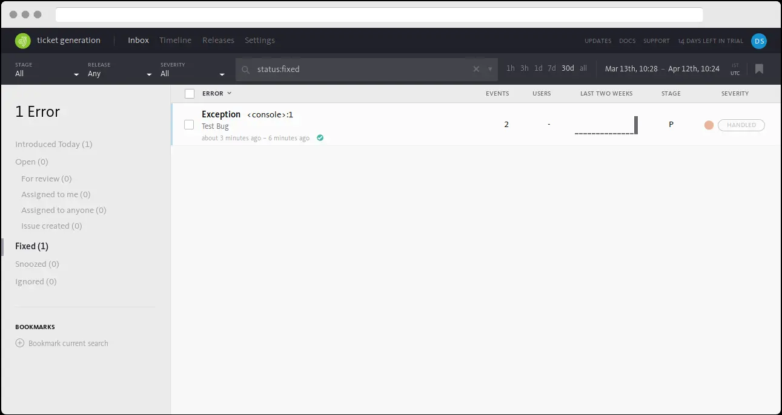Open the Release filter dropdown

pyautogui.click(x=120, y=70)
